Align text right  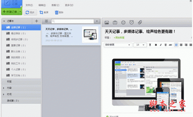pyautogui.click(x=186, y=45)
